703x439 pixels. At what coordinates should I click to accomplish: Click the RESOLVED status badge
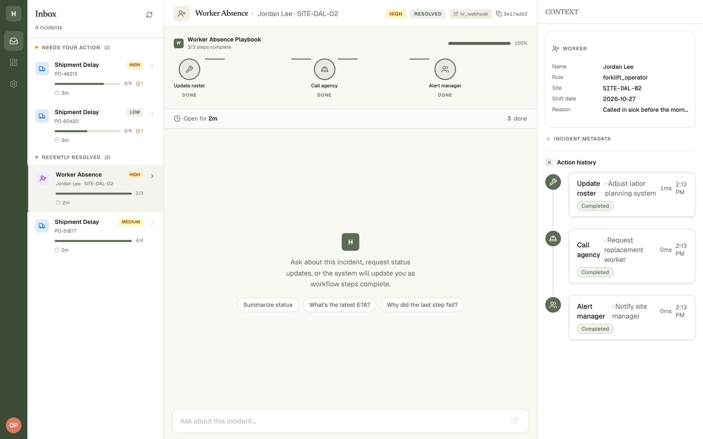(428, 14)
